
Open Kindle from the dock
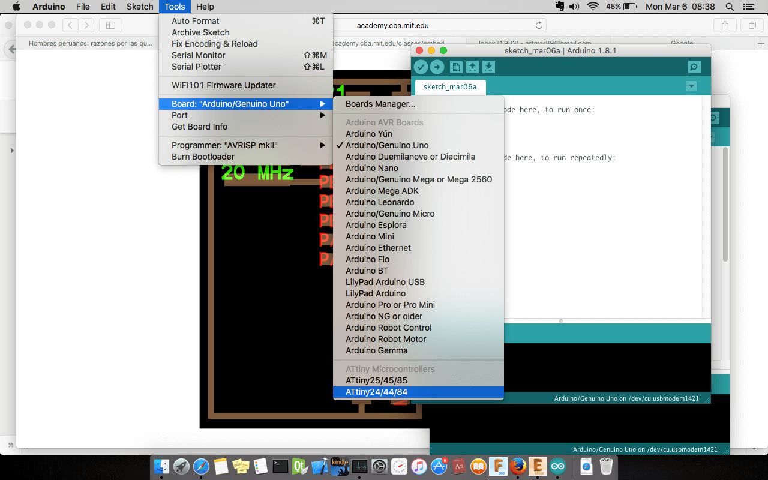[340, 466]
